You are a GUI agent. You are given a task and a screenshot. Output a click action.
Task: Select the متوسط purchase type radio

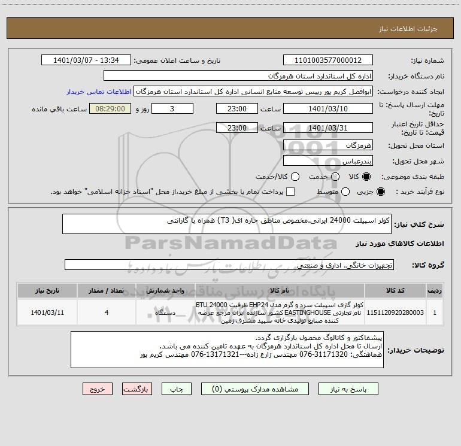[x=345, y=192]
